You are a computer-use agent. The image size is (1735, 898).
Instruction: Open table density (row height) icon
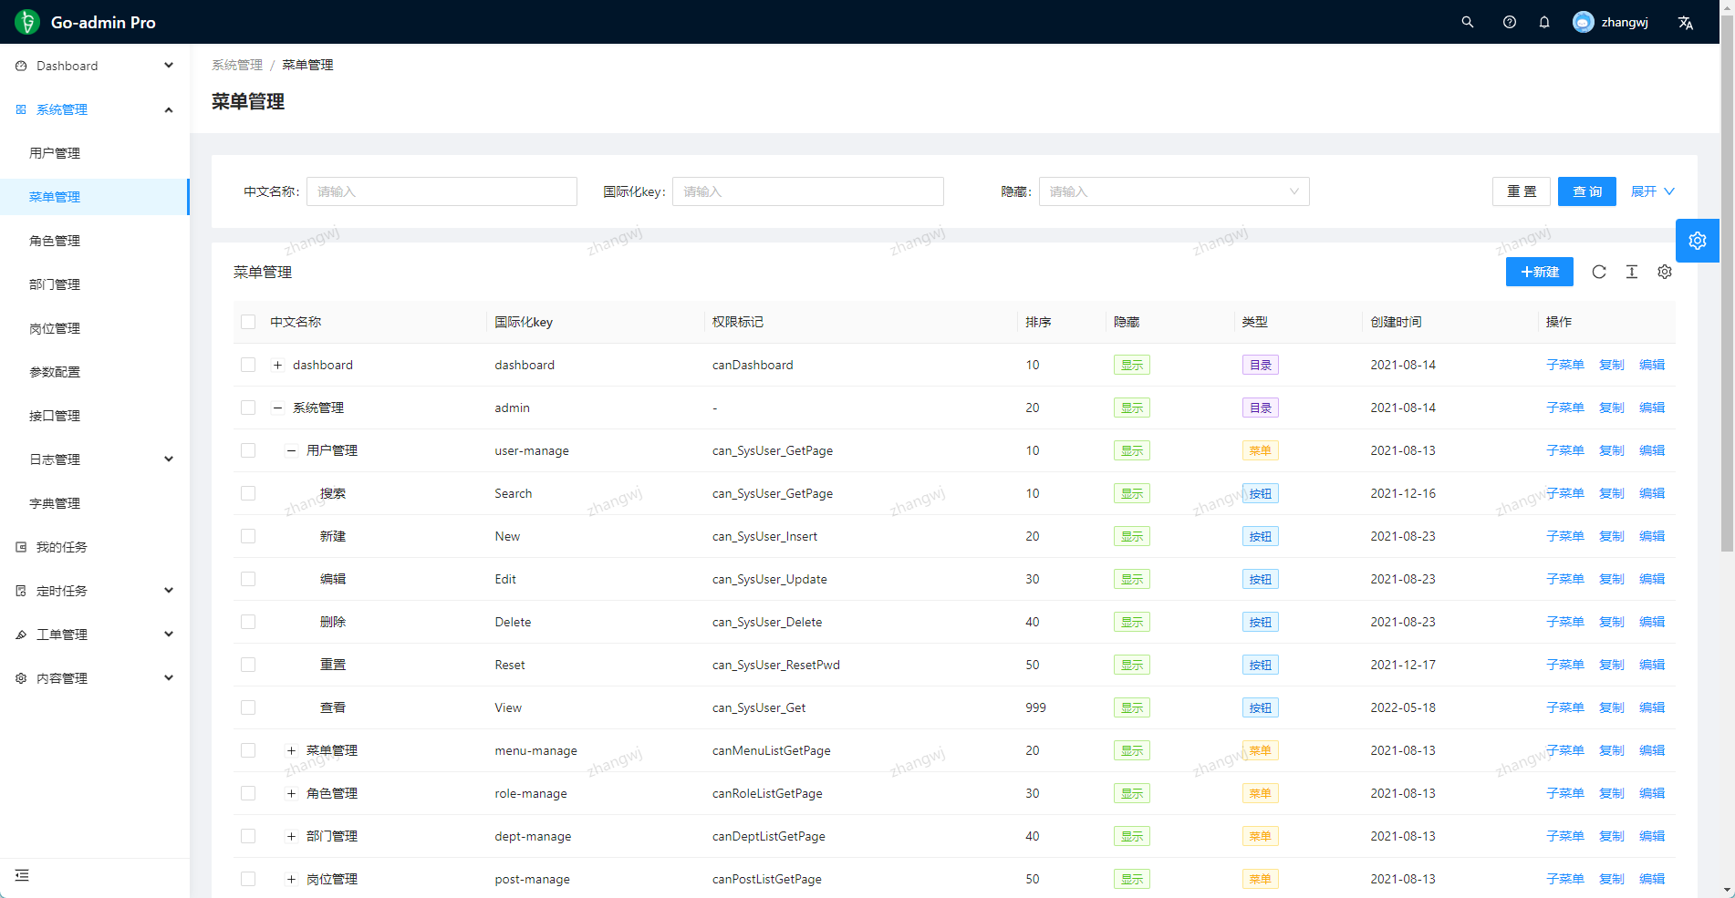(x=1632, y=272)
